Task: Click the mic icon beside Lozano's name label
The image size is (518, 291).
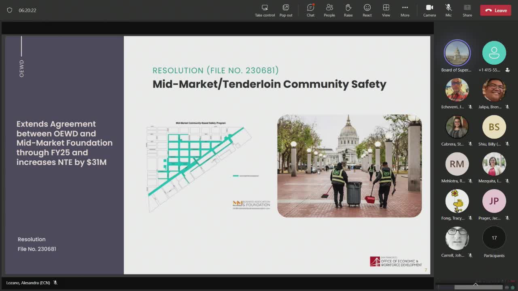Action: point(55,283)
